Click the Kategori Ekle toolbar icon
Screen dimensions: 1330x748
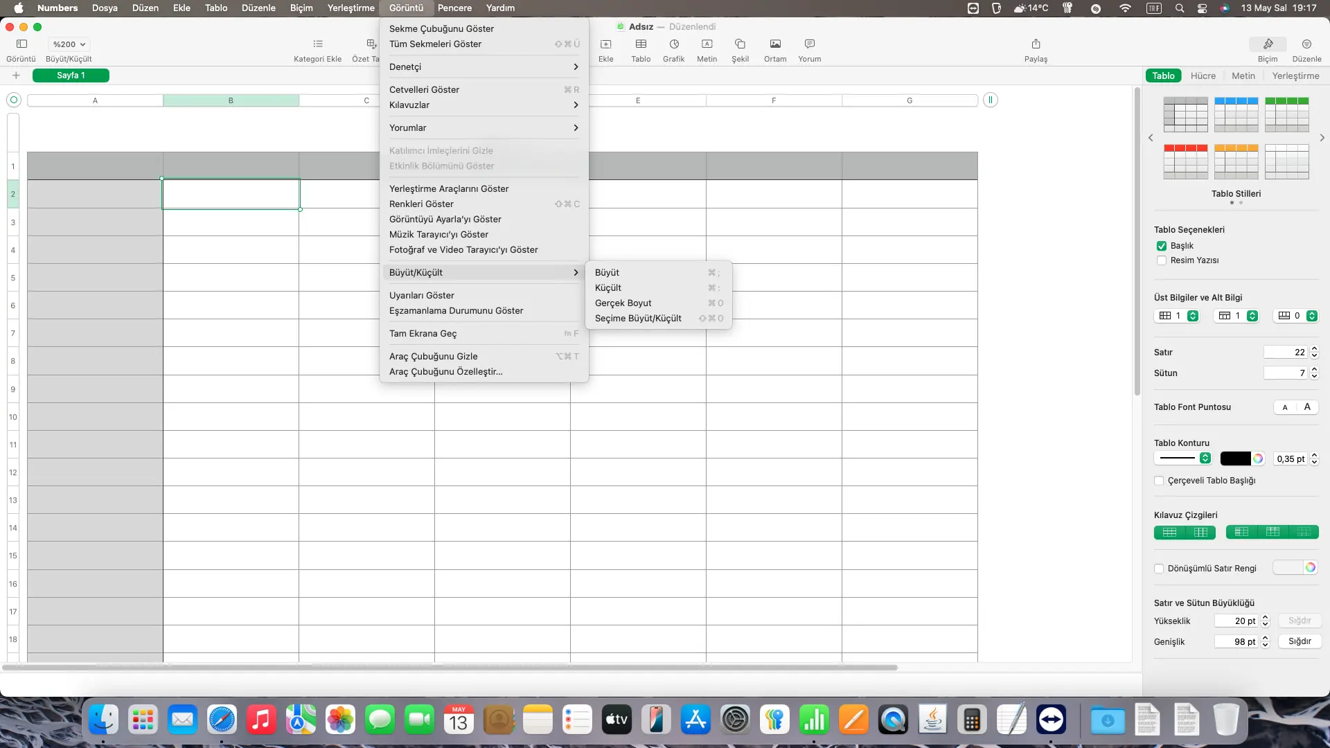click(x=318, y=44)
